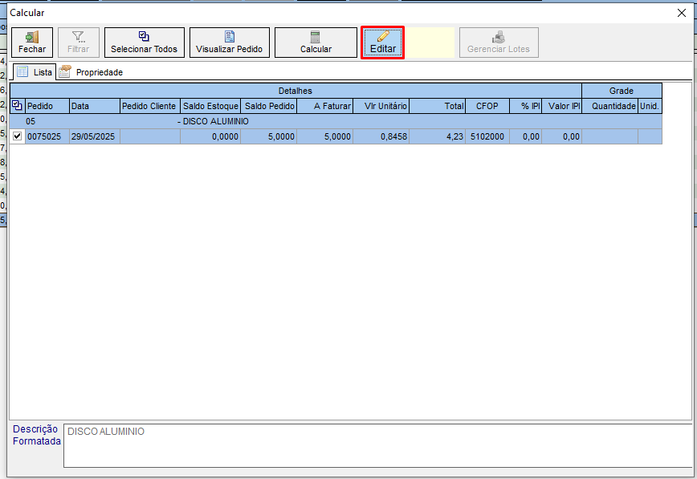
Task: Open Gerenciar Lotes tool
Action: pyautogui.click(x=499, y=43)
